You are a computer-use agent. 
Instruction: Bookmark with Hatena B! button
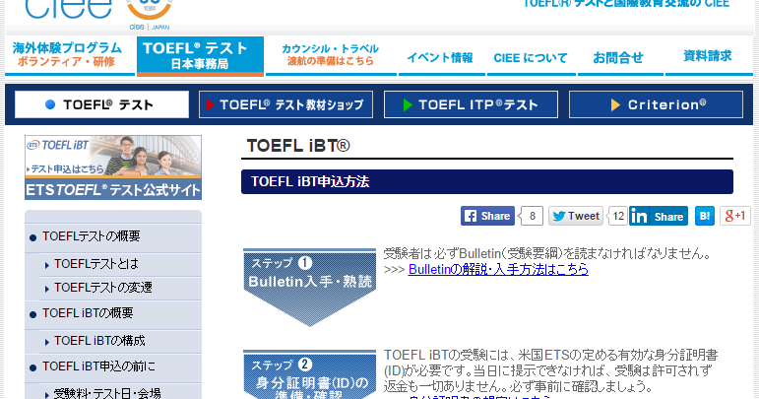point(704,216)
